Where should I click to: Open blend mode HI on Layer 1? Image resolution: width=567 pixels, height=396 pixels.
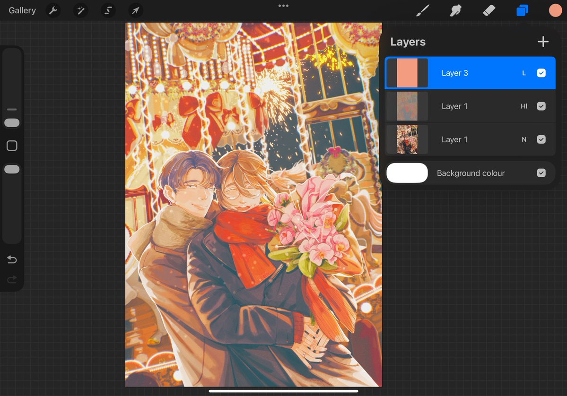pos(523,106)
